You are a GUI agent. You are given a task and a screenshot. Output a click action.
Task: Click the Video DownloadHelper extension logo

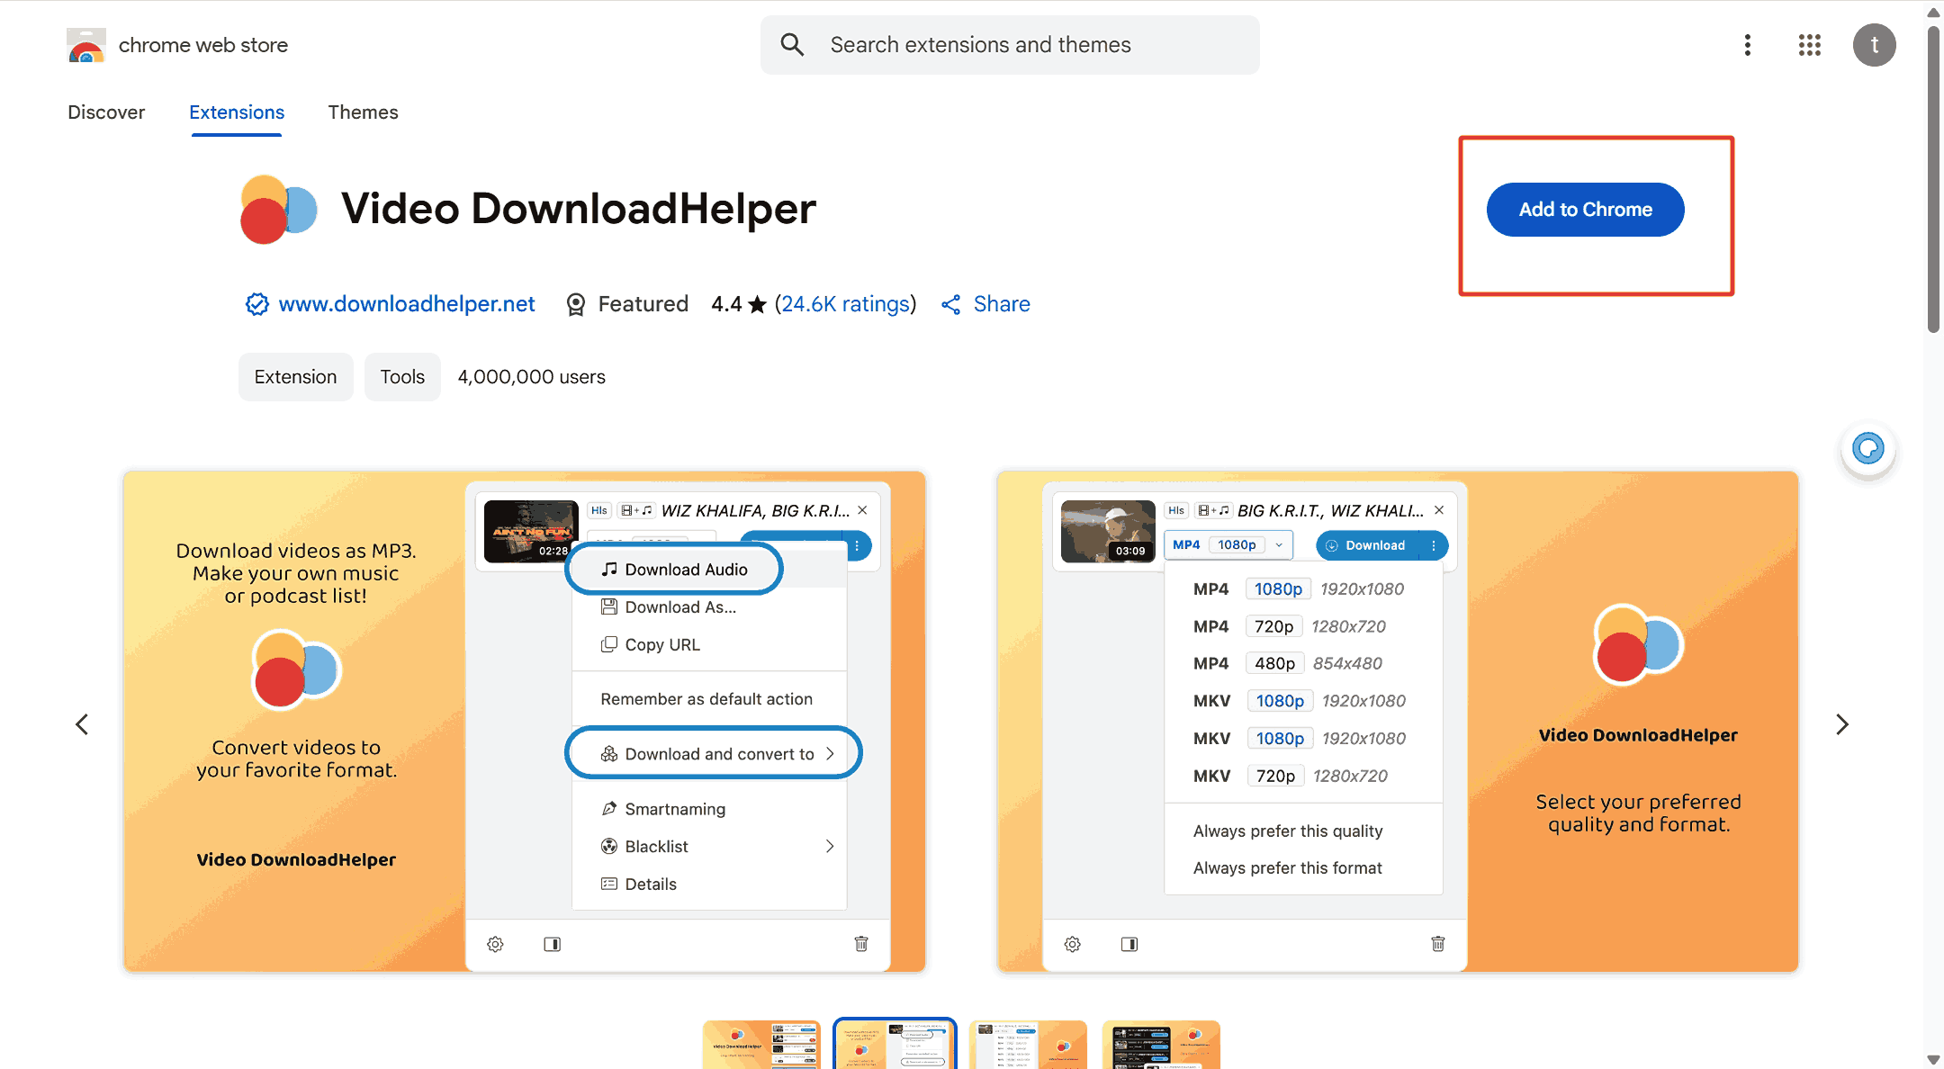point(278,210)
